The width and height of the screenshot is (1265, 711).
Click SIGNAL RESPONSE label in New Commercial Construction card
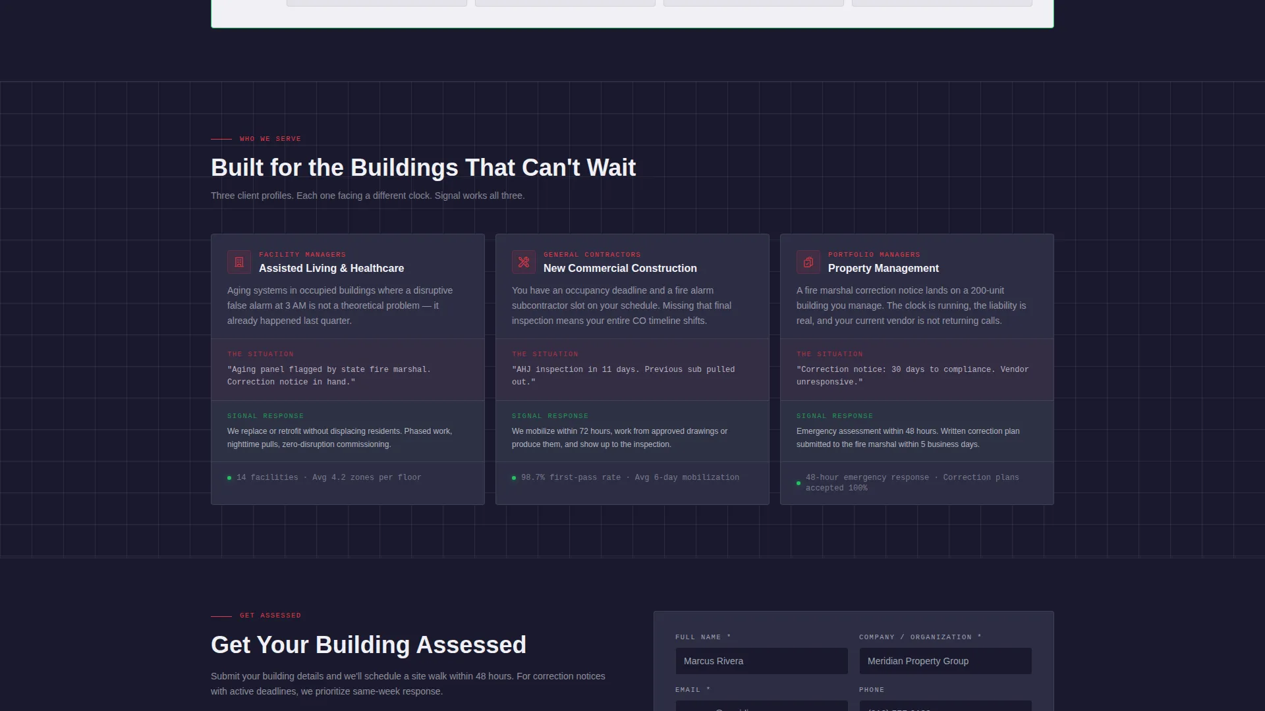550,416
